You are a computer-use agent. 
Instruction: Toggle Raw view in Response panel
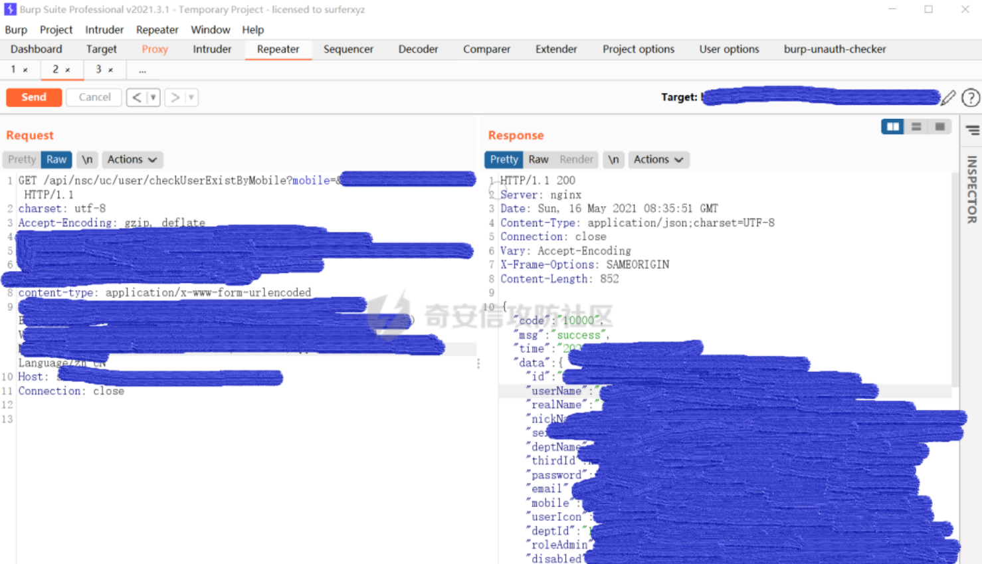click(538, 159)
